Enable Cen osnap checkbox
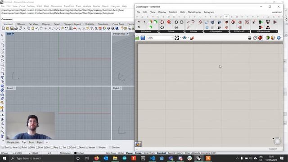The width and height of the screenshot is (288, 162). point(37,147)
